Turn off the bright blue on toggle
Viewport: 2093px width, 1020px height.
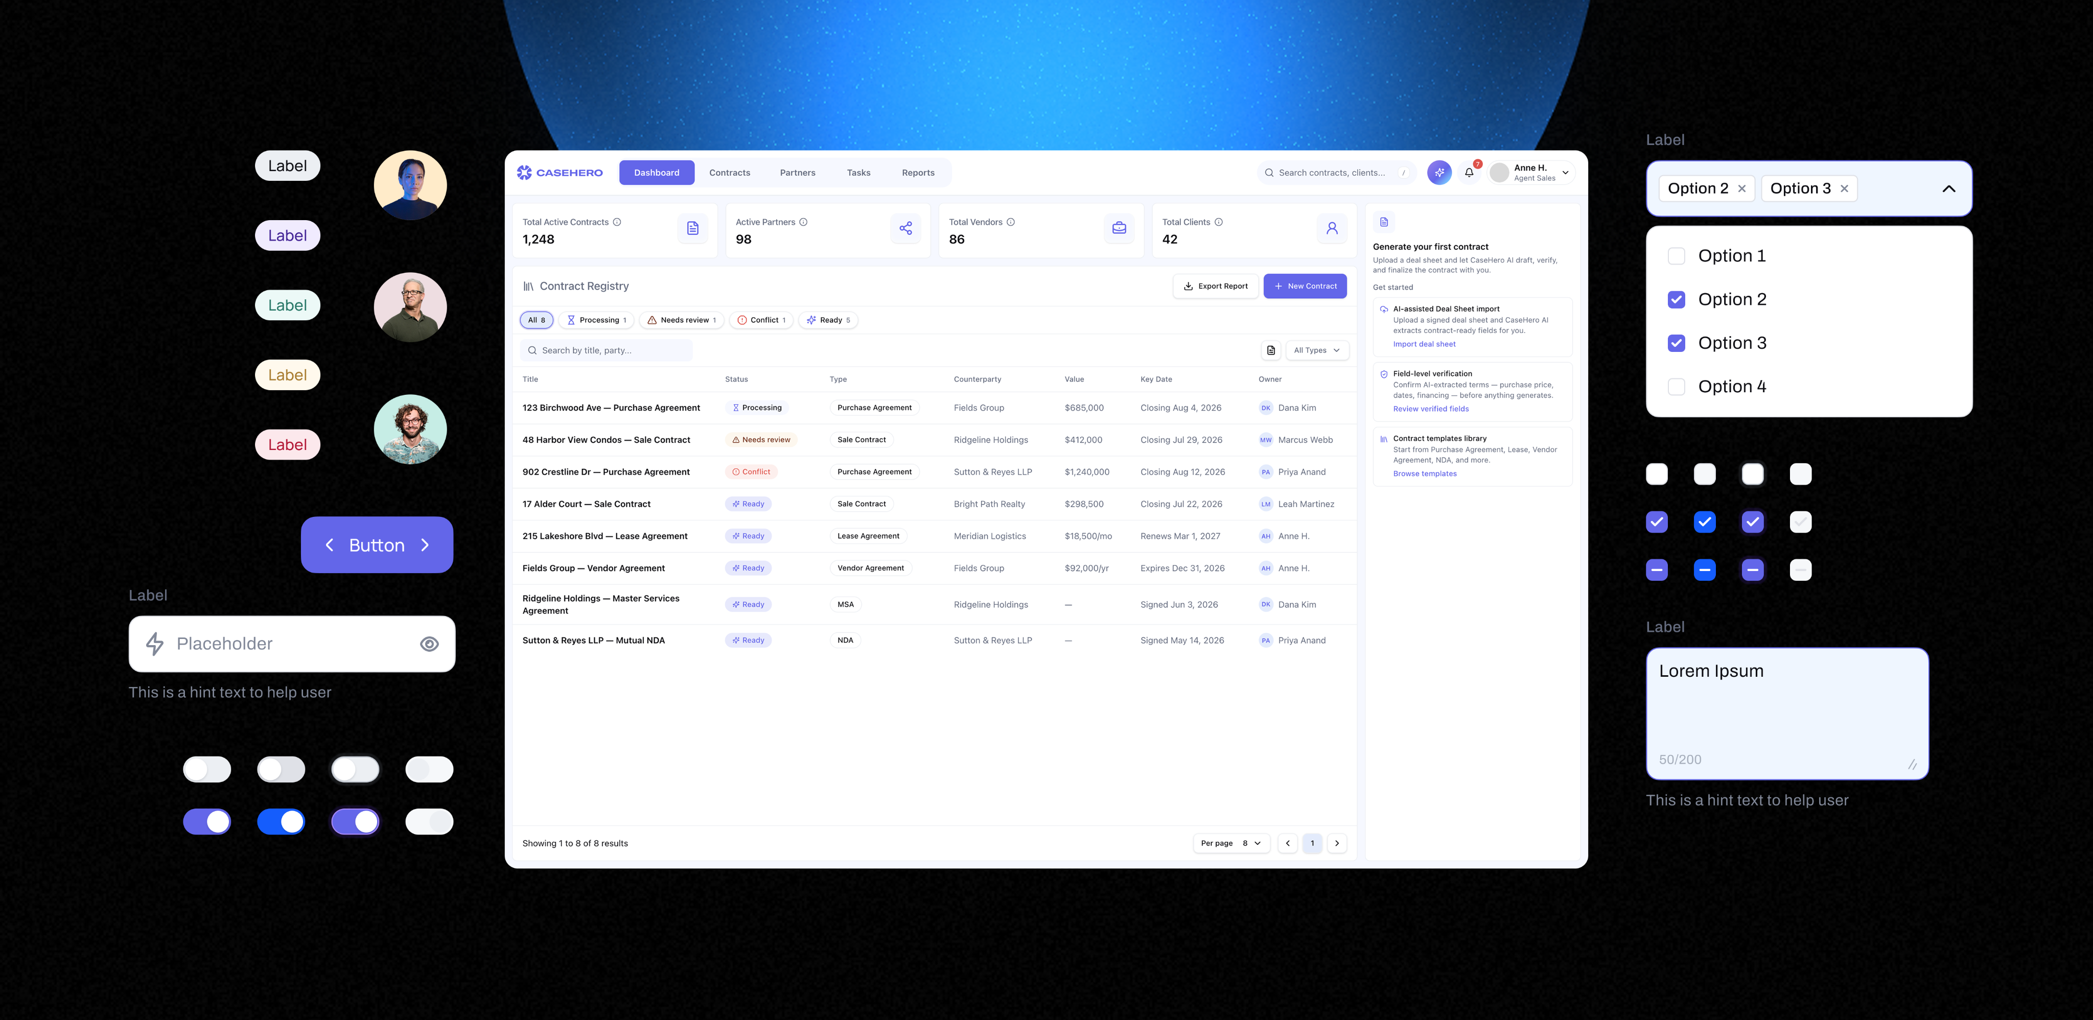[x=281, y=822]
